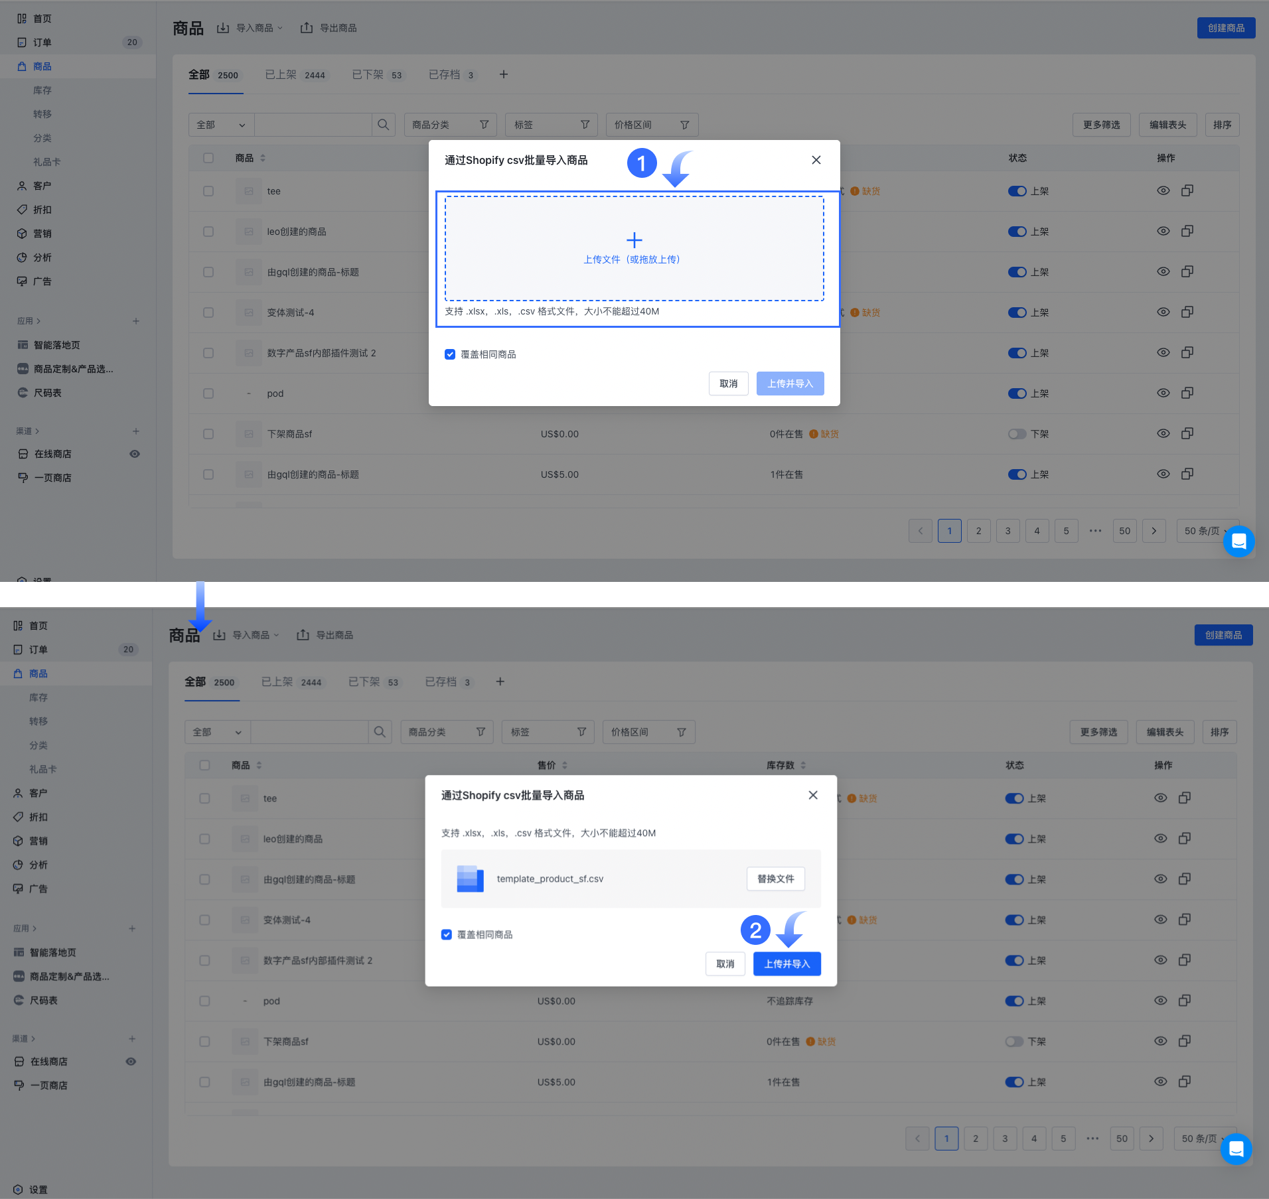Turn on the switch for 下架商品sf, lower screenshot

point(1015,1042)
